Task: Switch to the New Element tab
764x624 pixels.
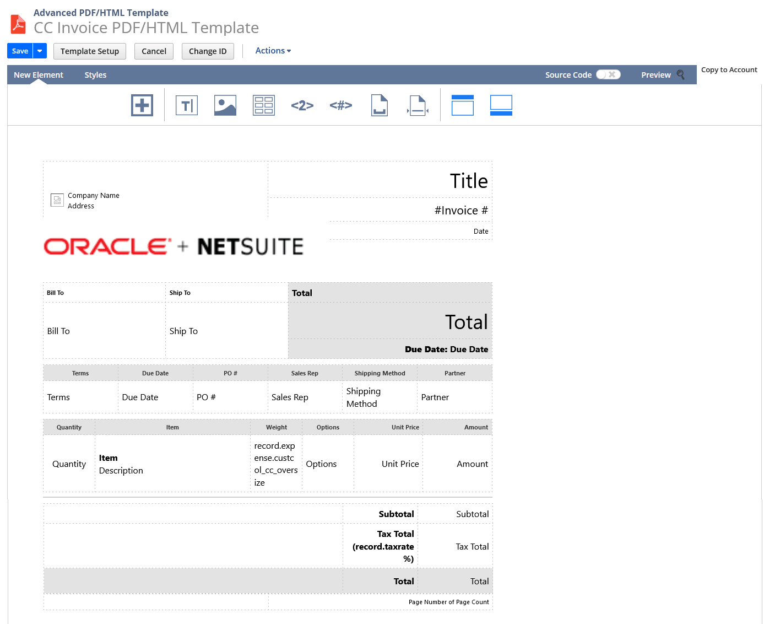Action: [39, 75]
